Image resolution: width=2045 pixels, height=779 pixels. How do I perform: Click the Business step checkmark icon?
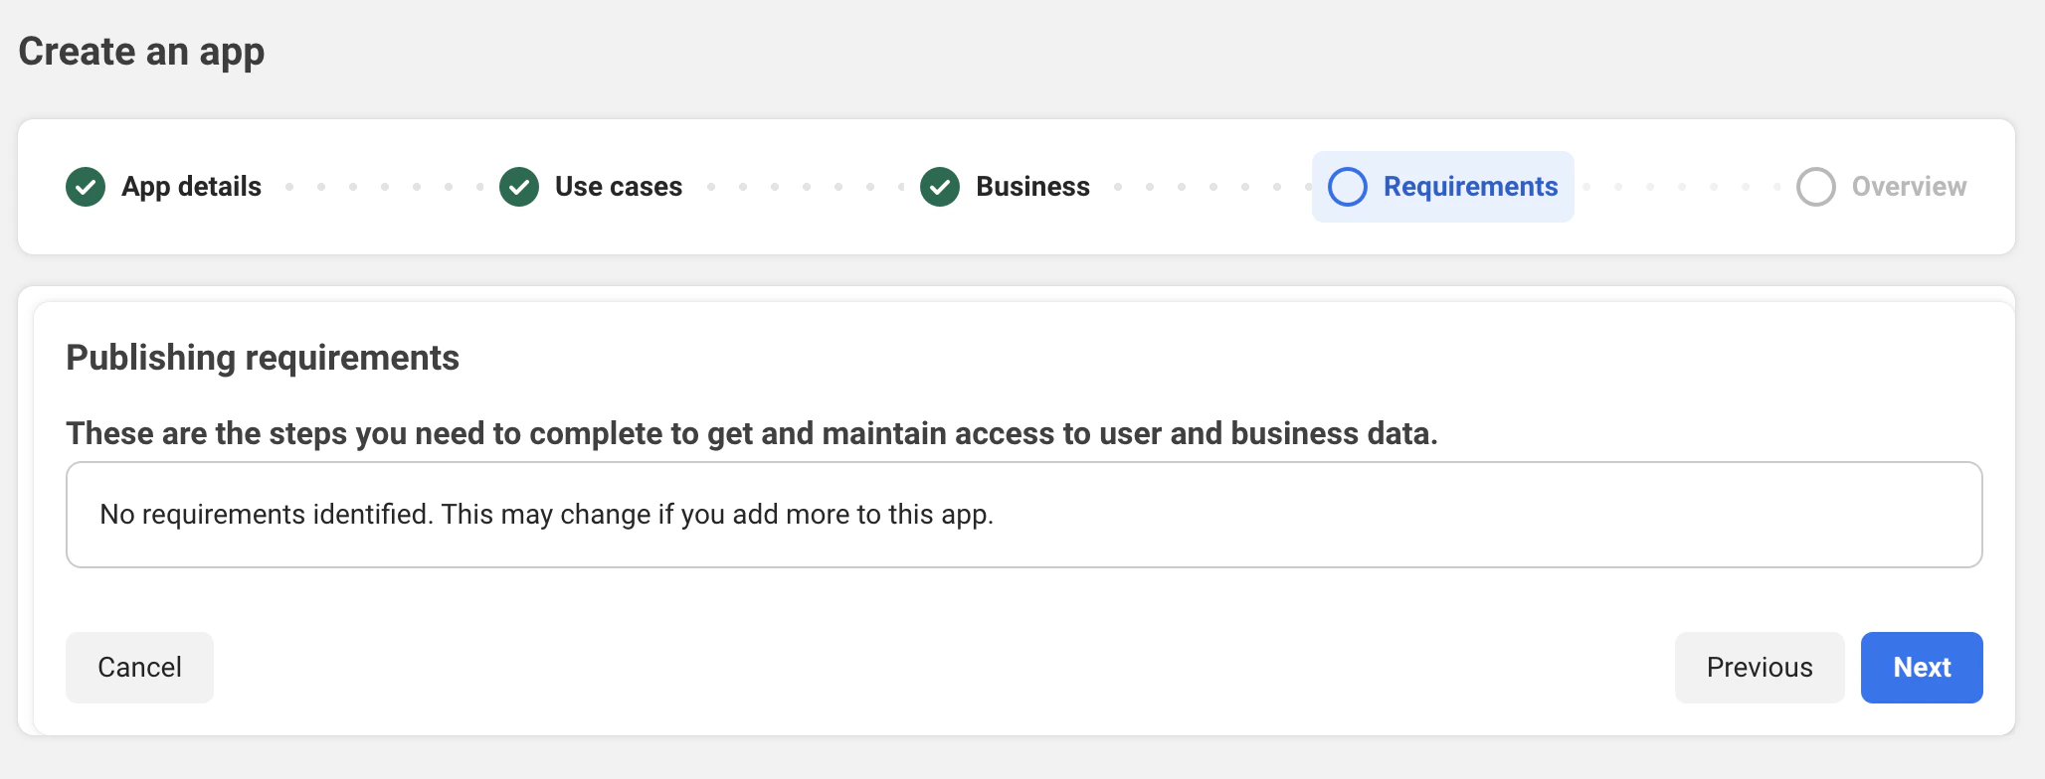940,187
